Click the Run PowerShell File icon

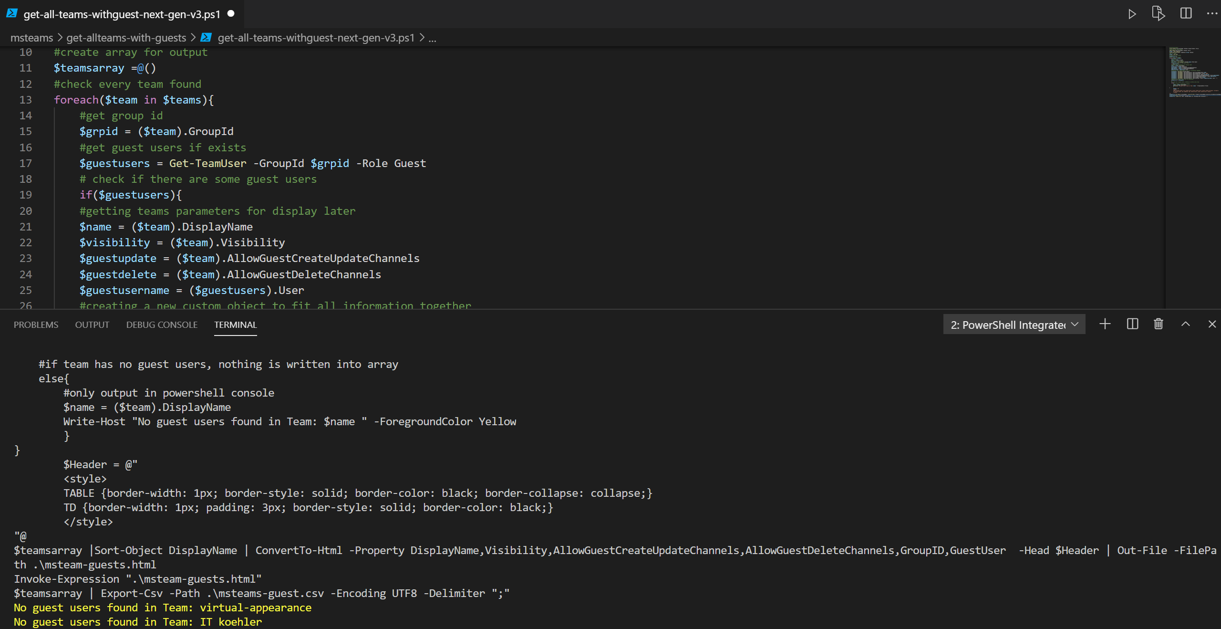coord(1159,14)
